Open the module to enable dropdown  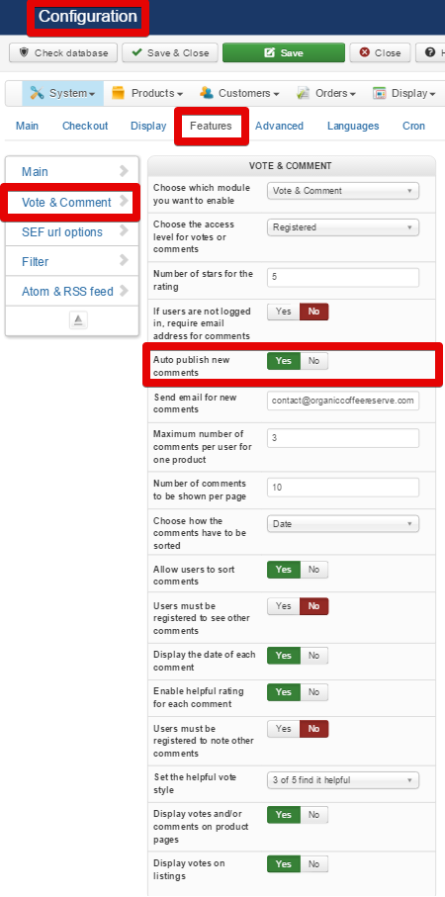click(x=343, y=191)
